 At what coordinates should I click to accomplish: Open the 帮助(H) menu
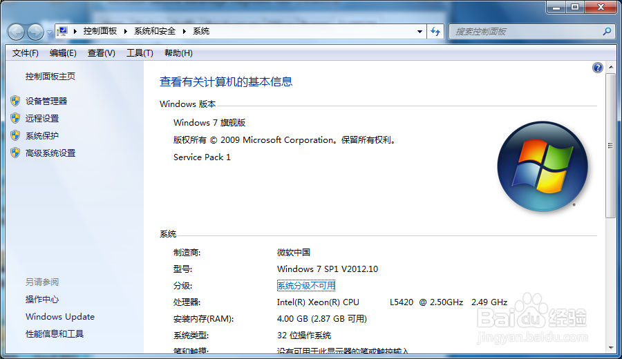pos(178,53)
